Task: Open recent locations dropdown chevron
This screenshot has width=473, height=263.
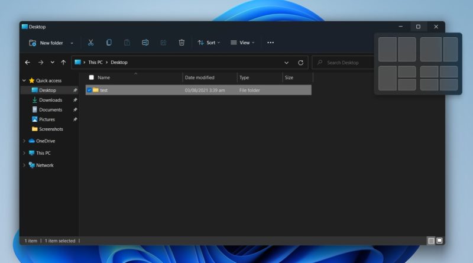Action: click(53, 63)
